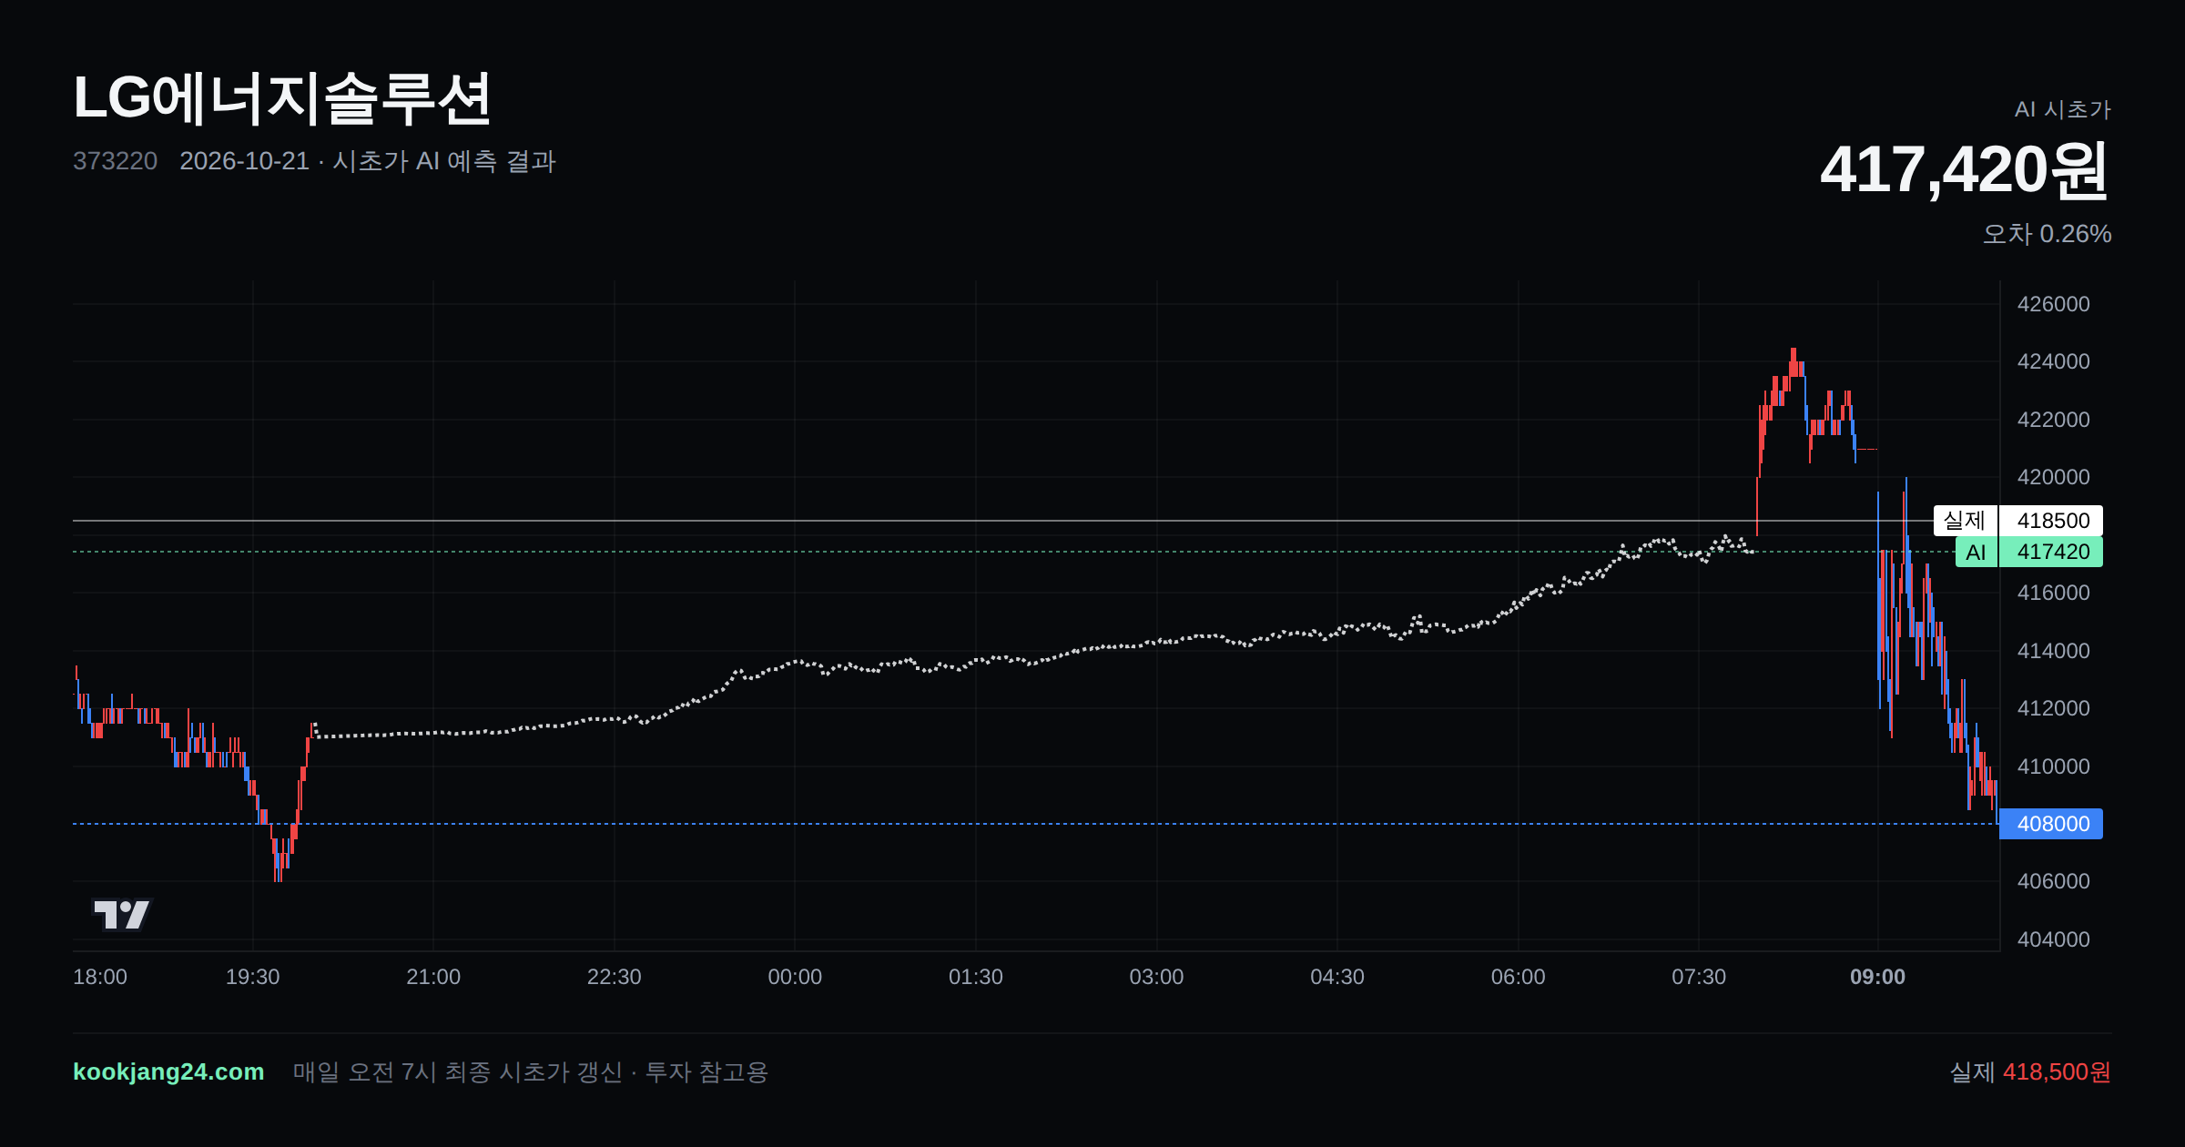Click the 00:00 time axis label
Screen dimensions: 2185x1147
795,977
